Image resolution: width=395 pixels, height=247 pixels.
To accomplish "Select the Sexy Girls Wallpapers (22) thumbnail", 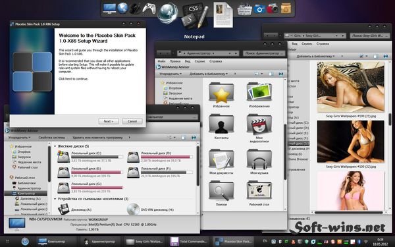I will [351, 142].
